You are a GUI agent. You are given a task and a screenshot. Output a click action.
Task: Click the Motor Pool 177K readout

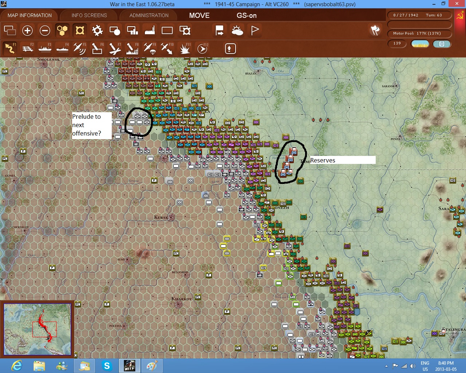click(419, 34)
